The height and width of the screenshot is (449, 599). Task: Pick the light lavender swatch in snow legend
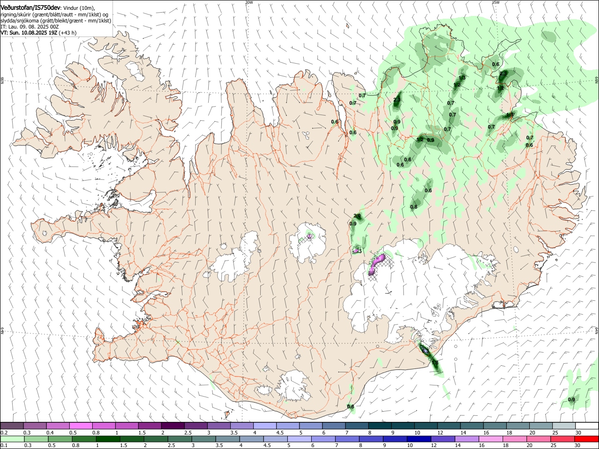click(264, 426)
